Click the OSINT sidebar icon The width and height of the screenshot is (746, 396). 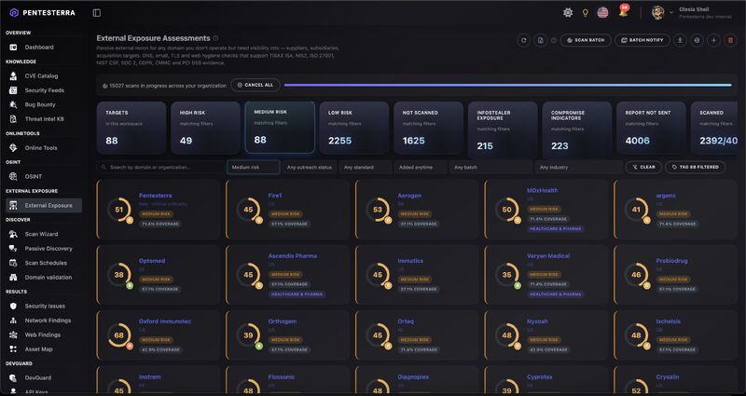(x=14, y=176)
